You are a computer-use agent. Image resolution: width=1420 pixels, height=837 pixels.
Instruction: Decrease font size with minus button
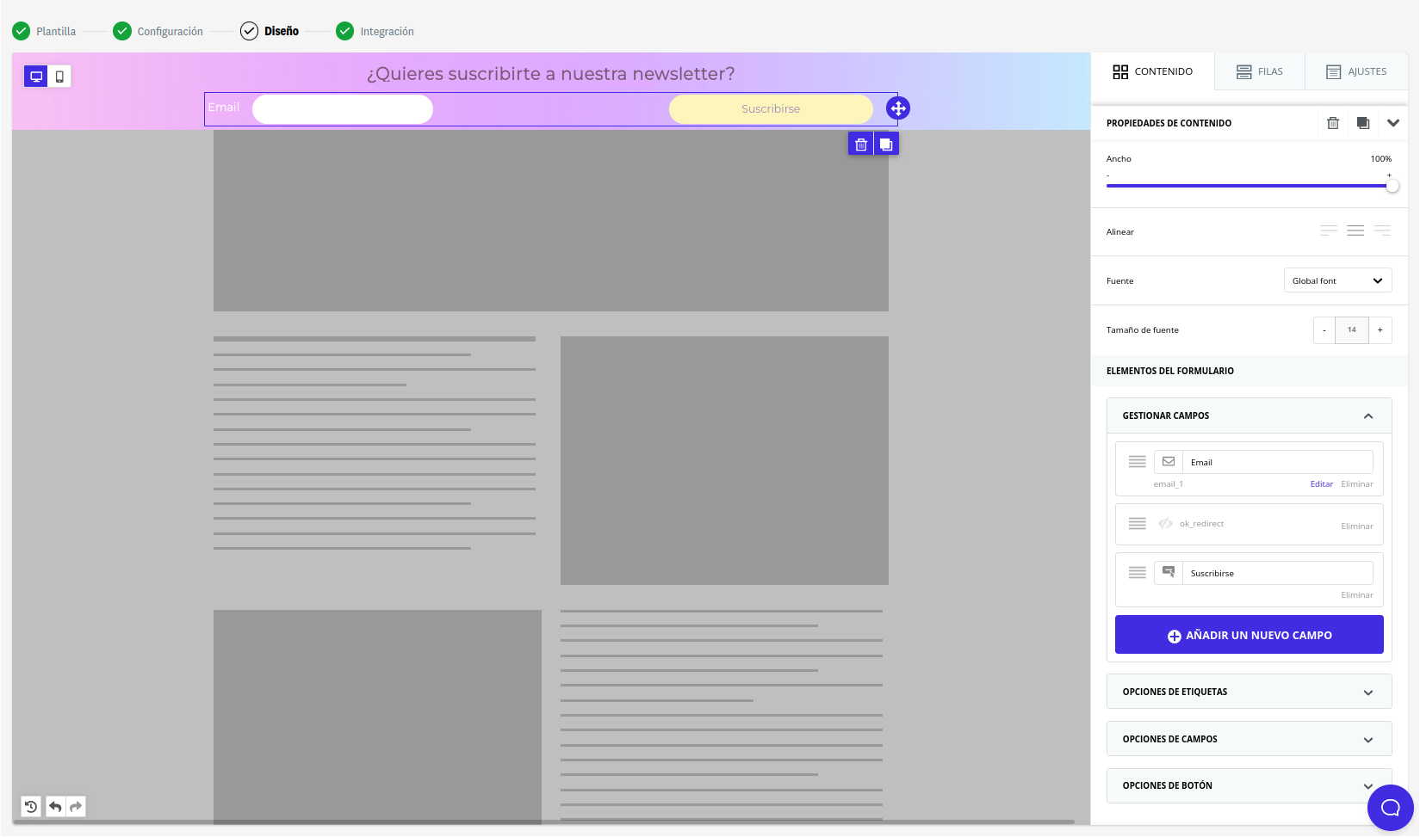pyautogui.click(x=1324, y=330)
